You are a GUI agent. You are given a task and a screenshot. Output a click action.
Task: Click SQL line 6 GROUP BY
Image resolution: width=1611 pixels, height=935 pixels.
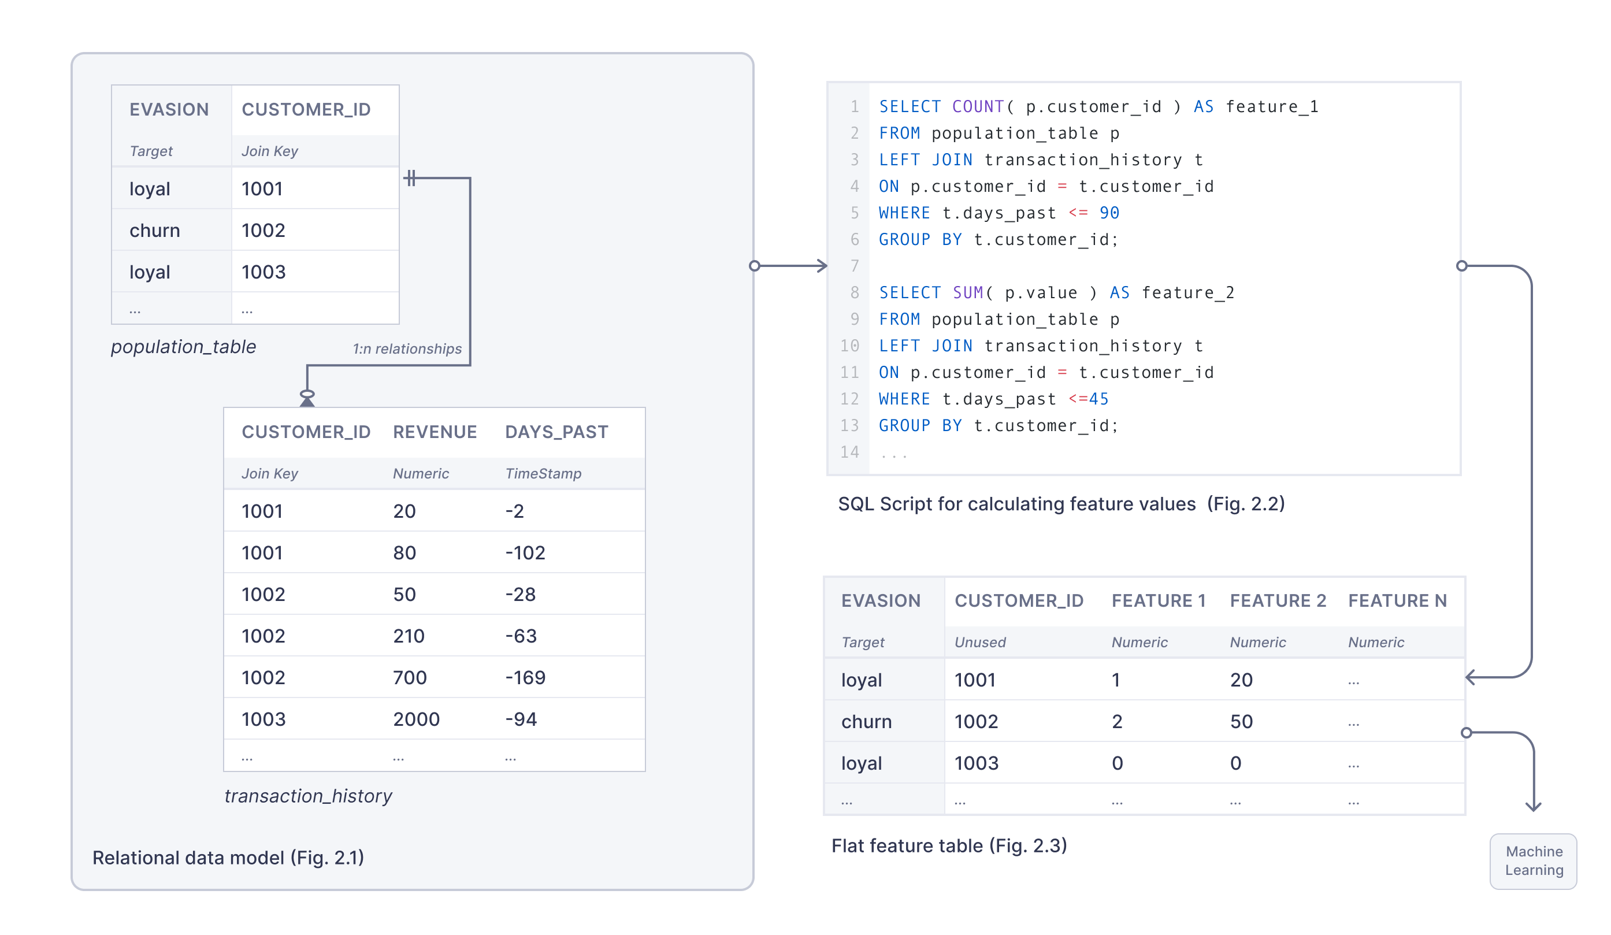(x=998, y=239)
